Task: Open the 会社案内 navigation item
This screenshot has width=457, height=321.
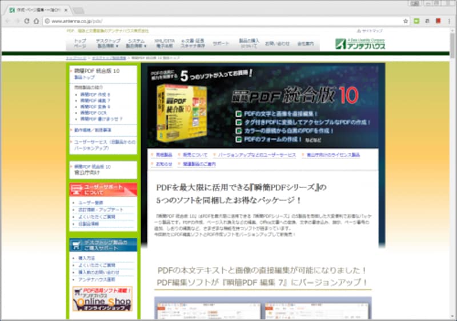Action: [x=306, y=43]
